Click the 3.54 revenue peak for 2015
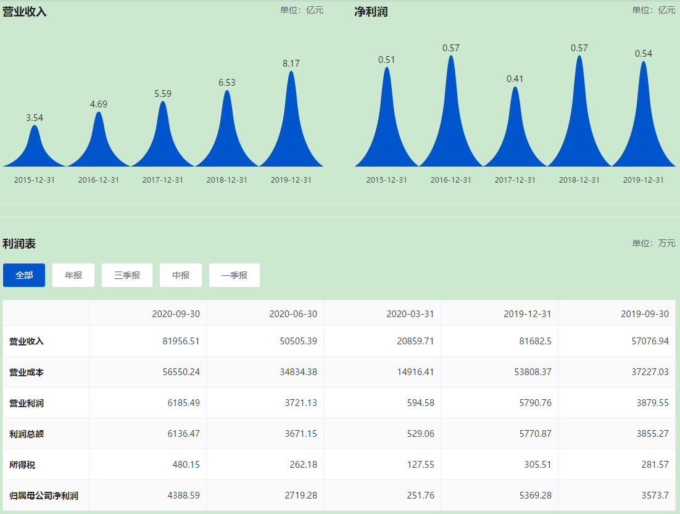 35,145
